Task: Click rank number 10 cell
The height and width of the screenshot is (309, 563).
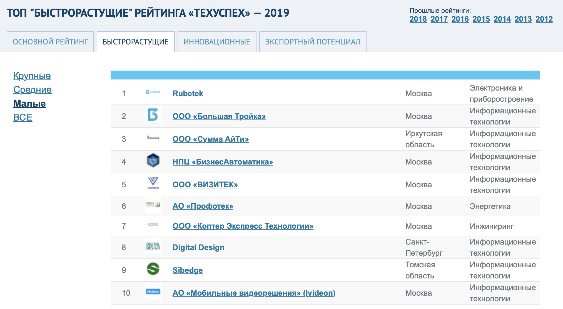Action: pyautogui.click(x=126, y=293)
